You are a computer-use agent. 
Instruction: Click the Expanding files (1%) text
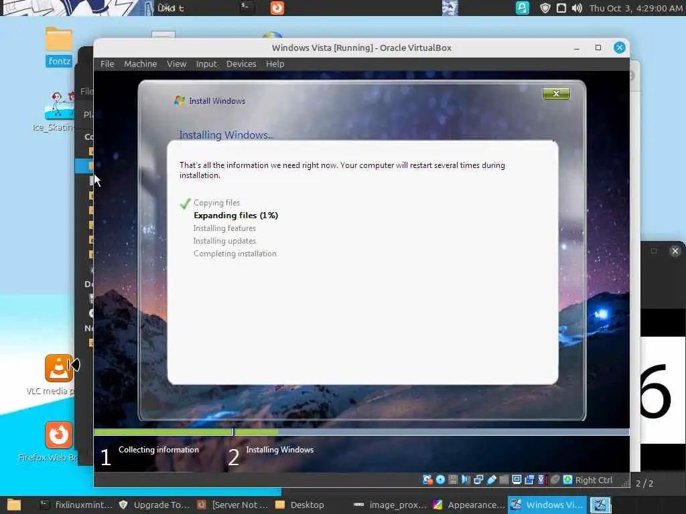click(236, 216)
